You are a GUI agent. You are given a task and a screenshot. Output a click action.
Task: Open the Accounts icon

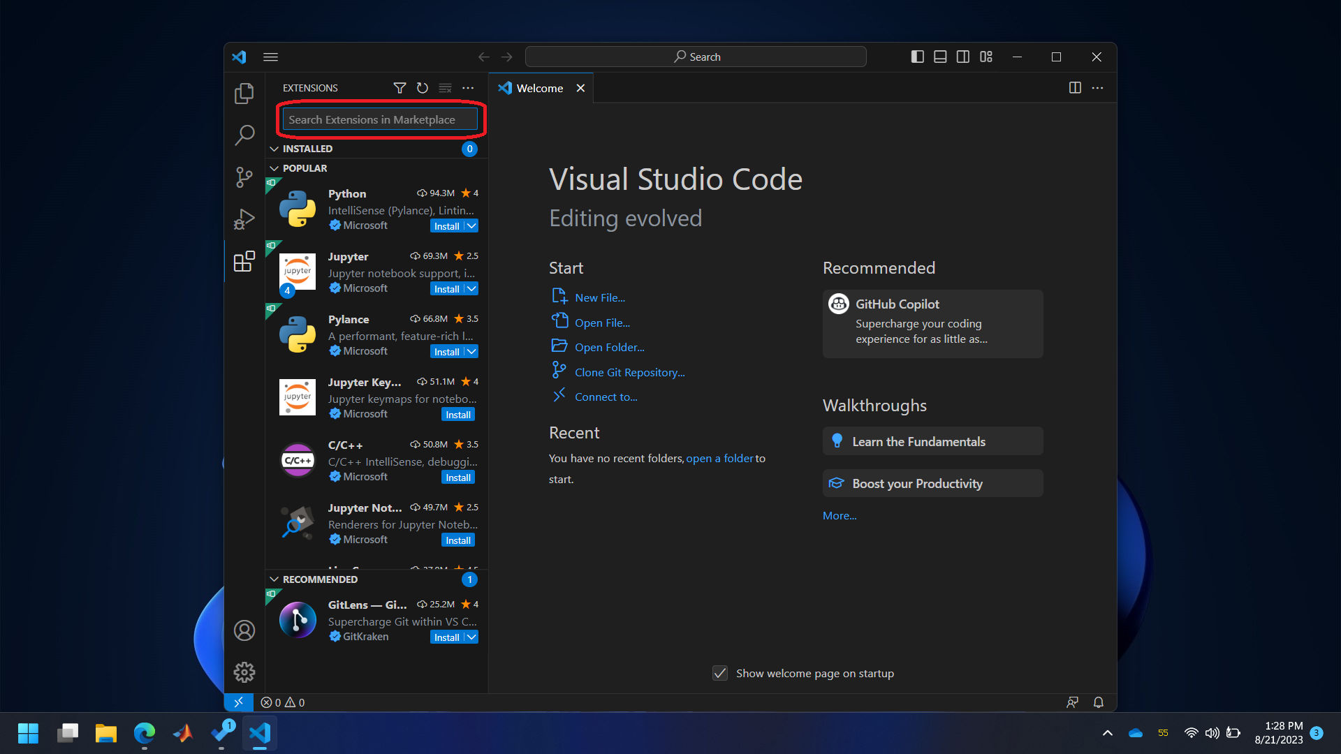pyautogui.click(x=244, y=630)
